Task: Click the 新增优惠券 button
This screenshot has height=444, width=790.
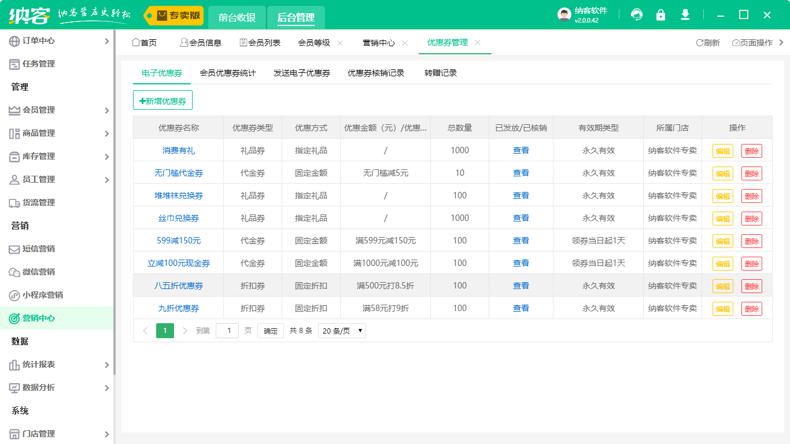Action: coord(163,101)
